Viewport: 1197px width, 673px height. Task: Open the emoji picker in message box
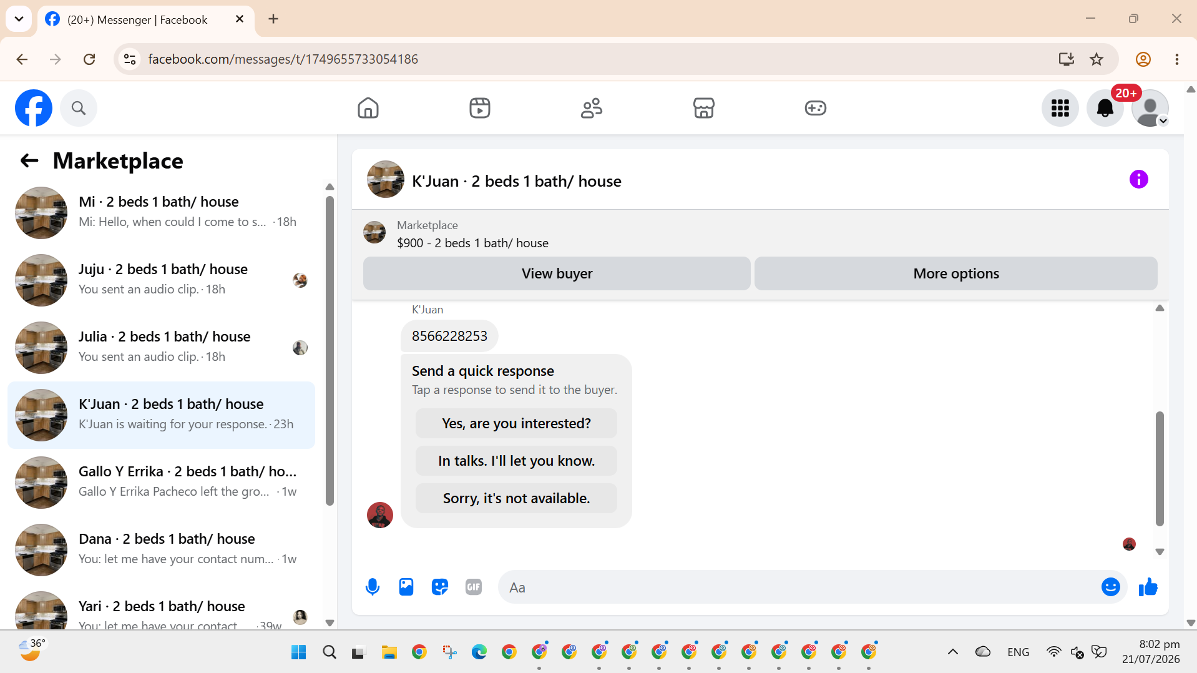click(x=1111, y=587)
